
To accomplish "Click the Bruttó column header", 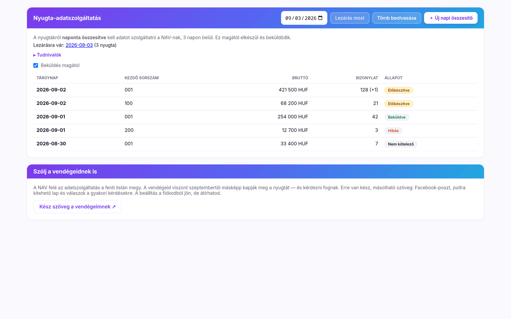I will point(300,78).
